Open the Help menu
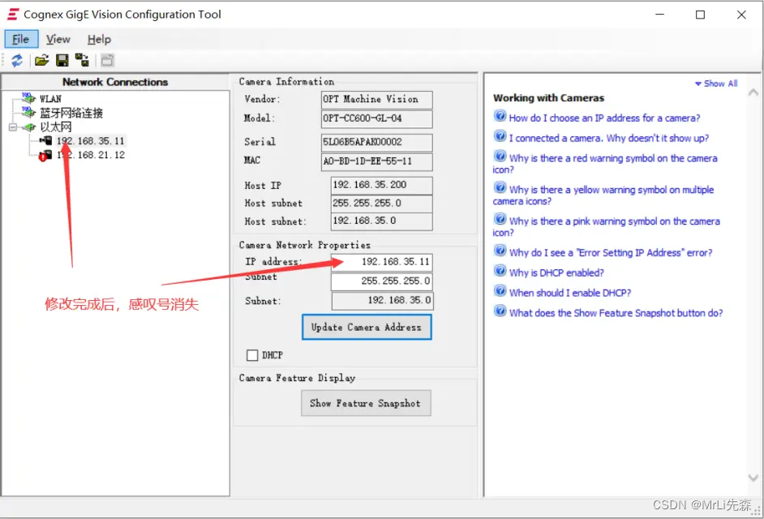The height and width of the screenshot is (519, 764). coord(100,40)
